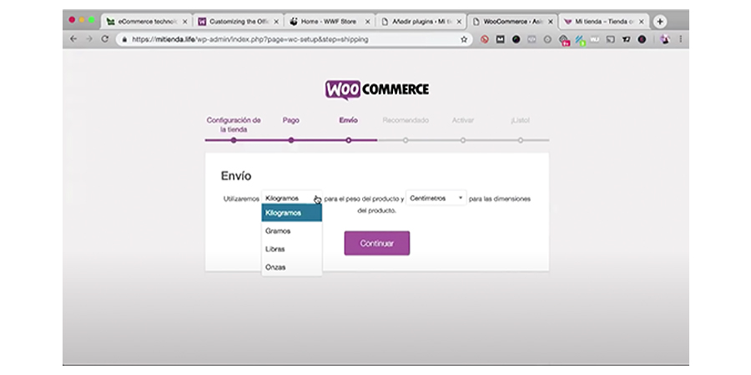Close the Home - WWF Store tab
The width and height of the screenshot is (751, 375).
point(368,22)
